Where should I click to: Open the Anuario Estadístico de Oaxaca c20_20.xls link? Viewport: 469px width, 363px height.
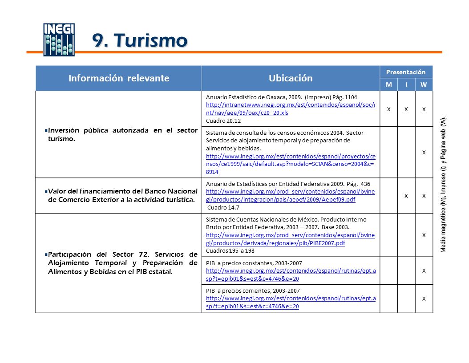pos(291,109)
